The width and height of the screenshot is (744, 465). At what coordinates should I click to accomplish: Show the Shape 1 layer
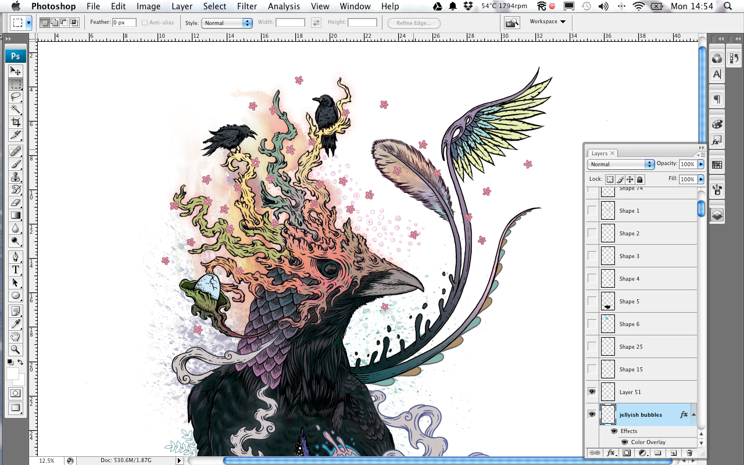point(592,210)
